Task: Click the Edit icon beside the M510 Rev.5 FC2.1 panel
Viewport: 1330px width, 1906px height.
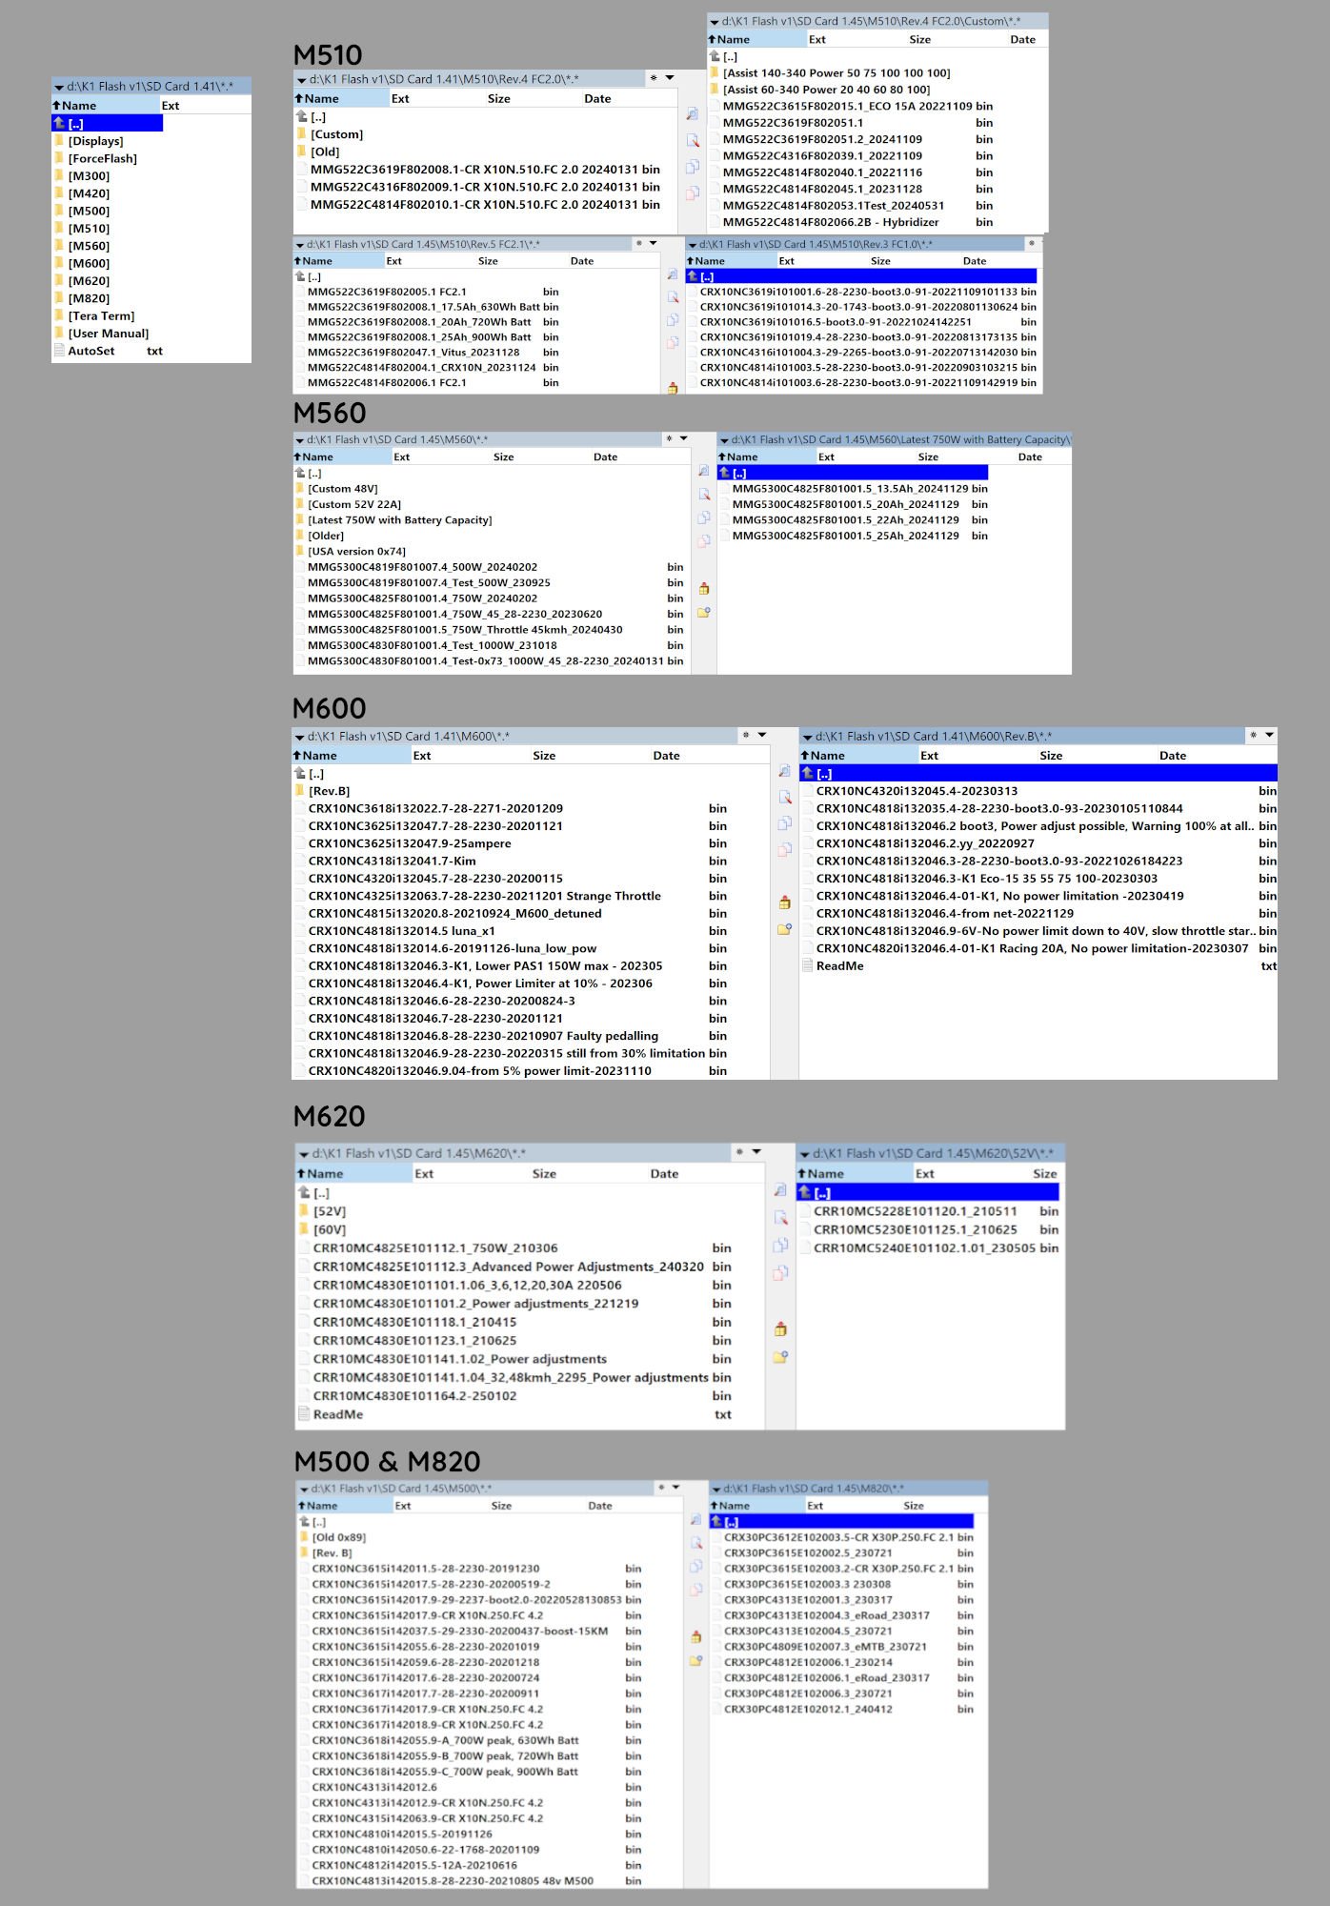Action: point(673,297)
